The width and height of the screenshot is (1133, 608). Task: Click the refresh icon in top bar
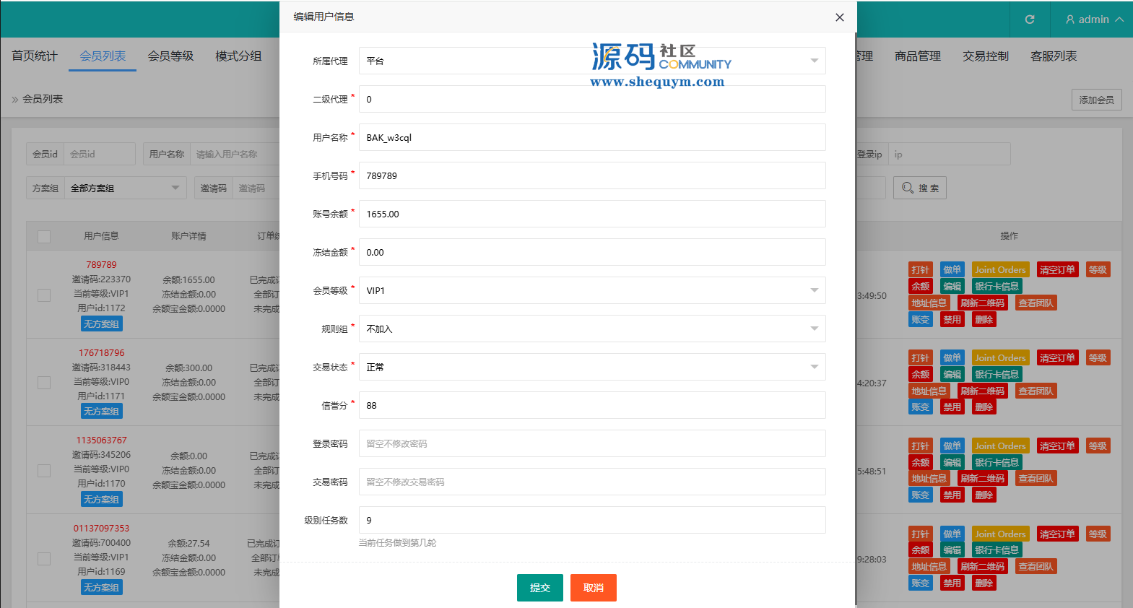1030,19
